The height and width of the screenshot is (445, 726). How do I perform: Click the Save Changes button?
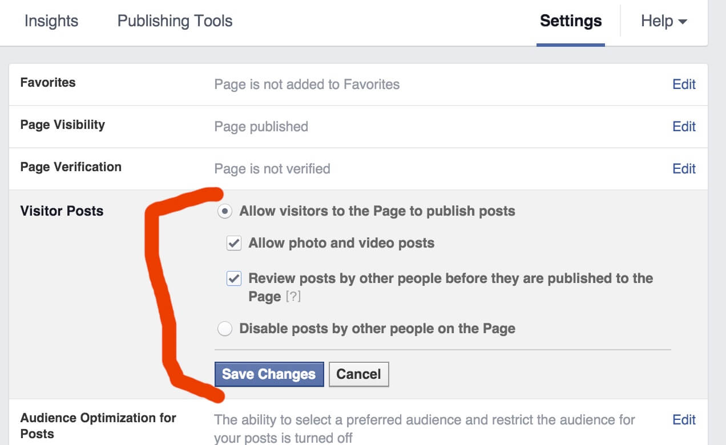tap(269, 374)
